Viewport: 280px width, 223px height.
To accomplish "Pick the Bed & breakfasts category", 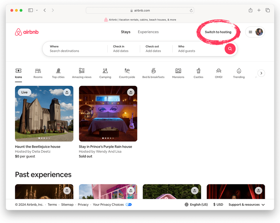I will 153,73.
